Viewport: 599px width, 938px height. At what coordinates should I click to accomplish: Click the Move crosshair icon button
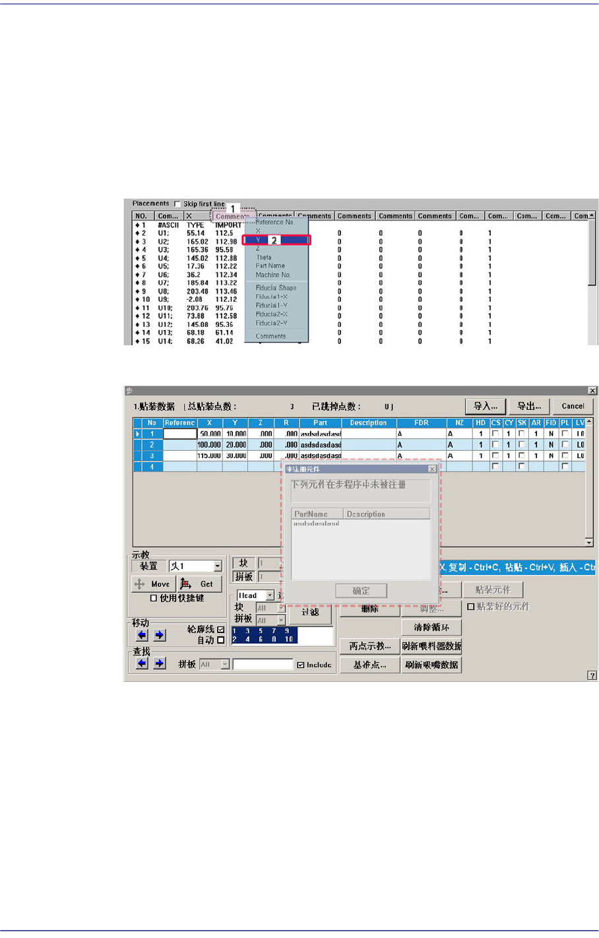[154, 584]
